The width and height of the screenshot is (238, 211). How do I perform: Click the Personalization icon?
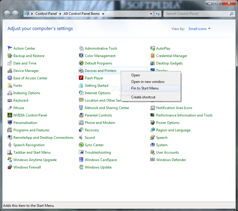(x=10, y=122)
